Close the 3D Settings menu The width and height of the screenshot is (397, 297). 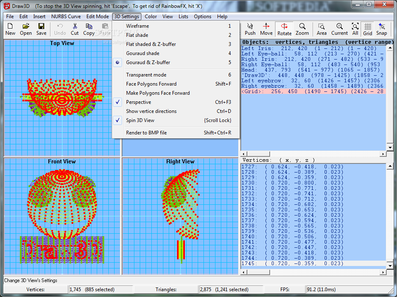click(x=127, y=17)
